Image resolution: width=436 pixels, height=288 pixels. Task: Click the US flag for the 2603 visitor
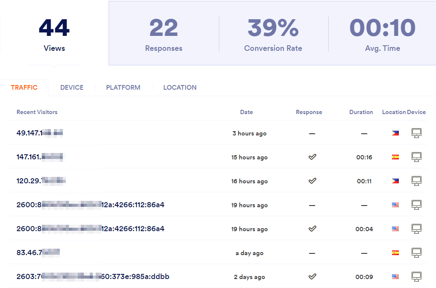[x=395, y=276]
